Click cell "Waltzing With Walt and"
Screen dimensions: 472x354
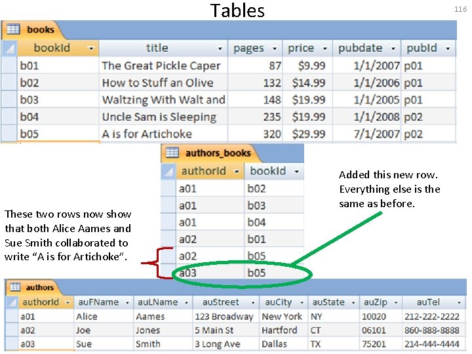pyautogui.click(x=163, y=100)
